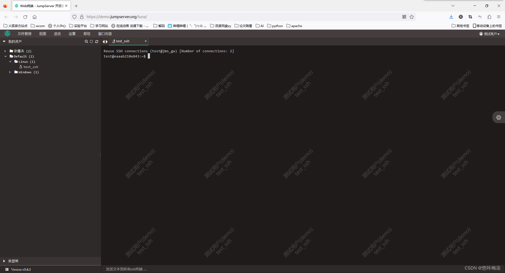505x273 pixels.
Task: Open the 语言 menu
Action: coord(57,34)
